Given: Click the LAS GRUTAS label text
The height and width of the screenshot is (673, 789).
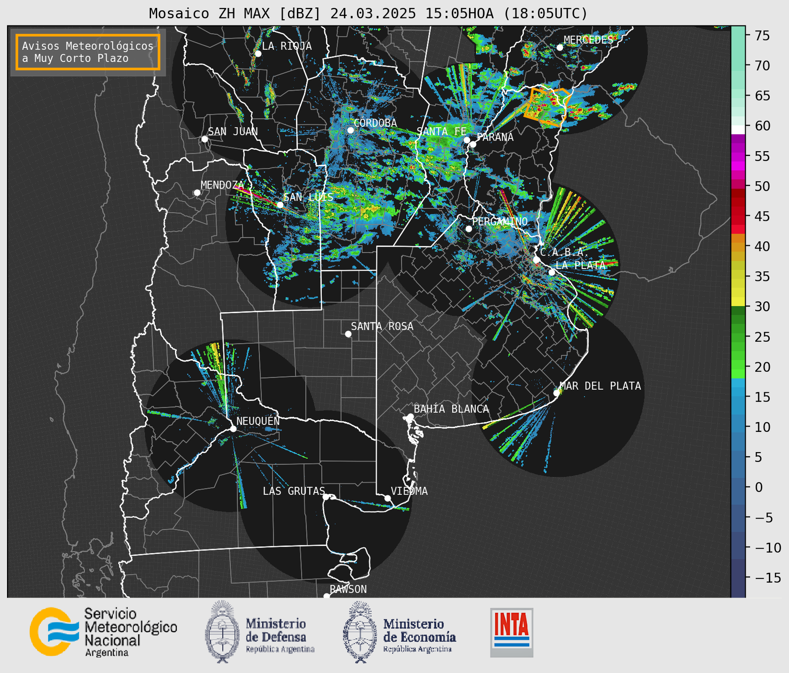Looking at the screenshot, I should tap(294, 491).
